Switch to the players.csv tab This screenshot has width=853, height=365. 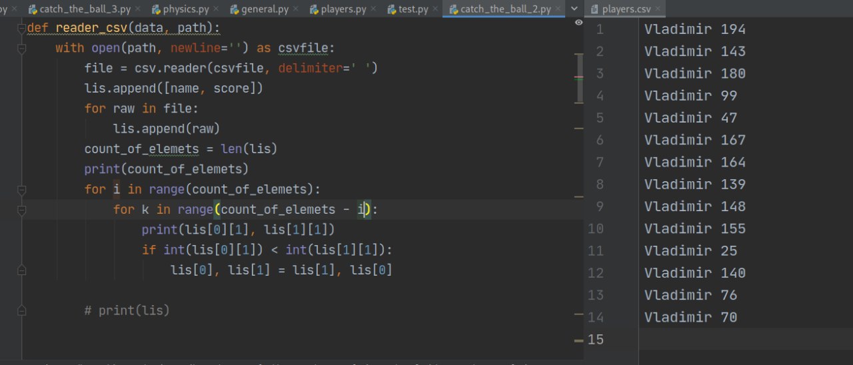(x=624, y=9)
